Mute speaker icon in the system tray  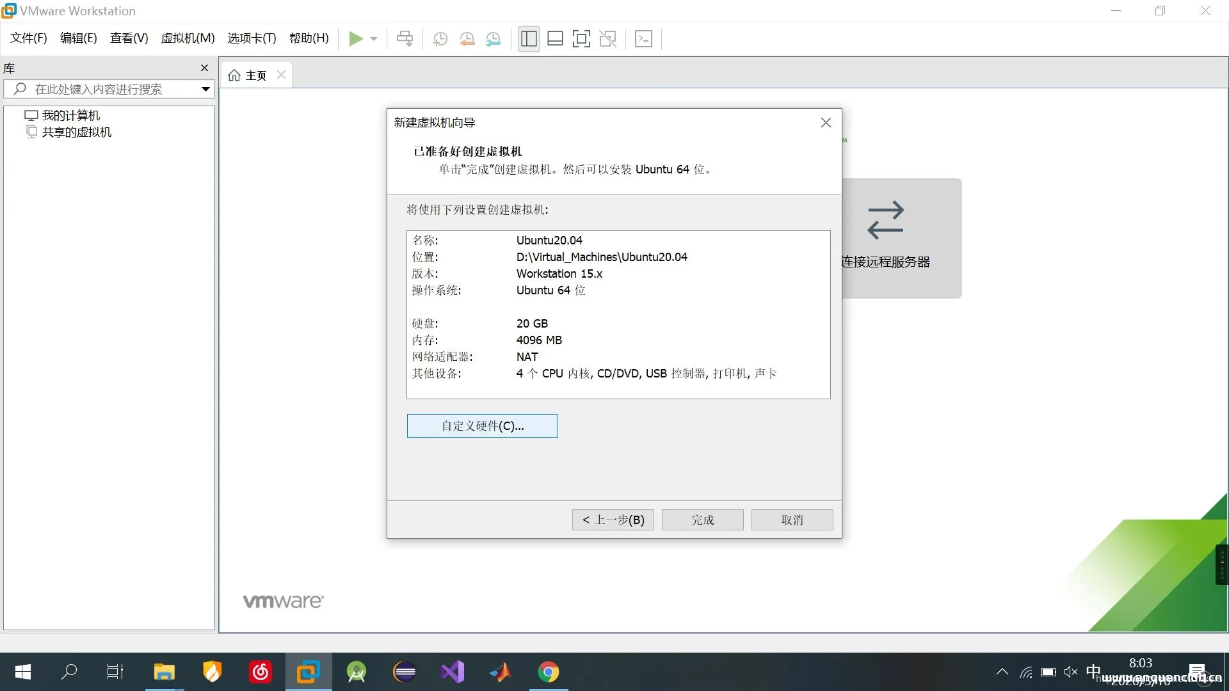[x=1070, y=672]
